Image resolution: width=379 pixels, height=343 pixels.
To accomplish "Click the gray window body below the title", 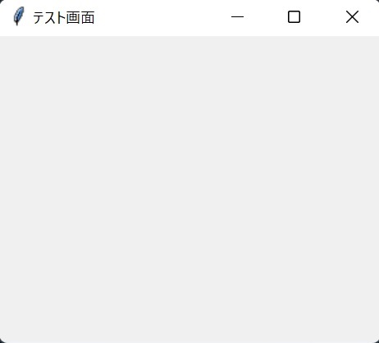I will pos(189,189).
